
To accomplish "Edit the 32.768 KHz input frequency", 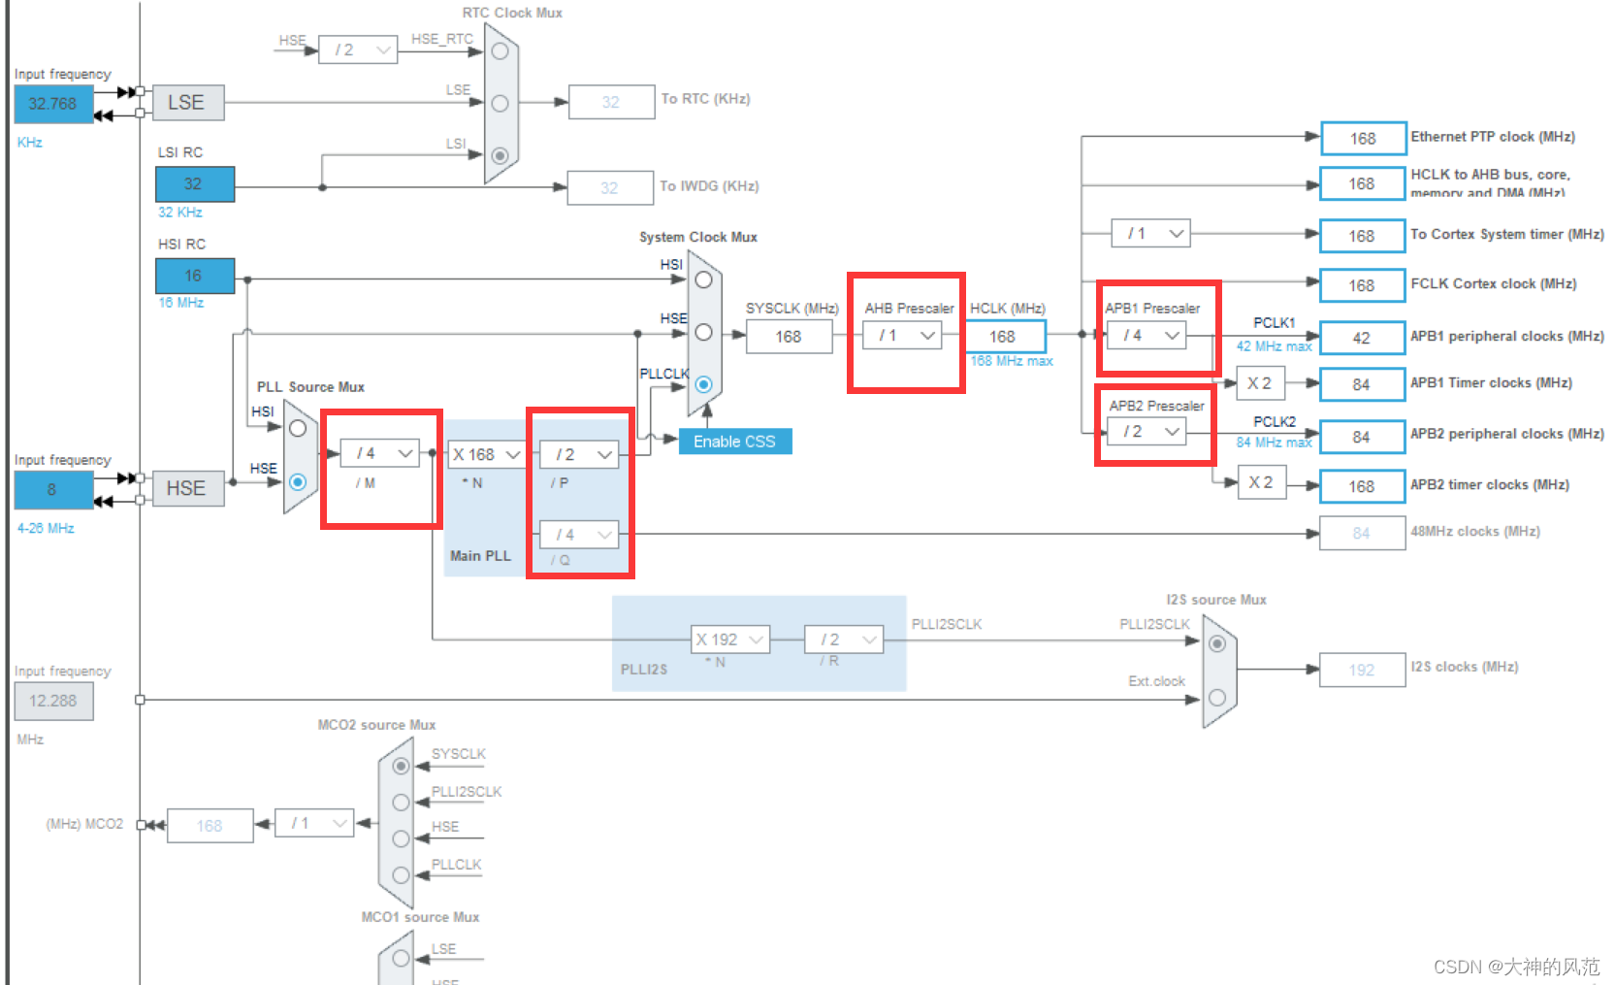I will (53, 104).
